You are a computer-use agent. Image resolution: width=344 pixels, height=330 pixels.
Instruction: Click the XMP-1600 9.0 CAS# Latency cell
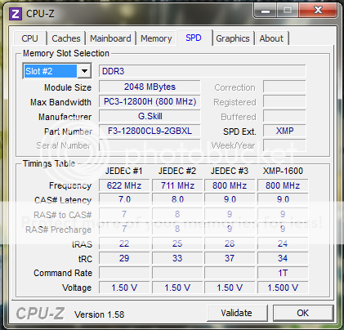point(283,200)
